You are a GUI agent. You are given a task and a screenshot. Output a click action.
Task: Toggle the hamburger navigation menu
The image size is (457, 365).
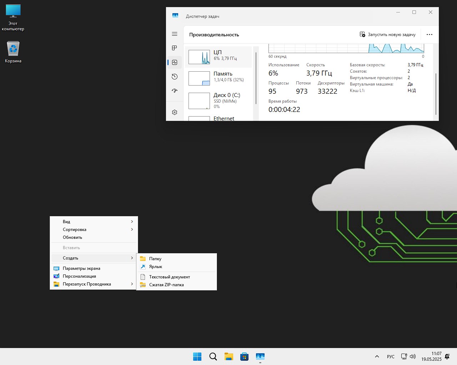(175, 34)
